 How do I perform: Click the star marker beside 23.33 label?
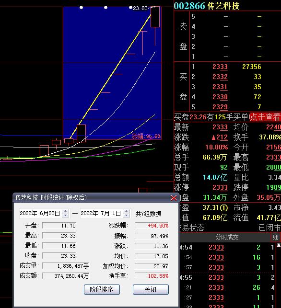[x=130, y=8]
